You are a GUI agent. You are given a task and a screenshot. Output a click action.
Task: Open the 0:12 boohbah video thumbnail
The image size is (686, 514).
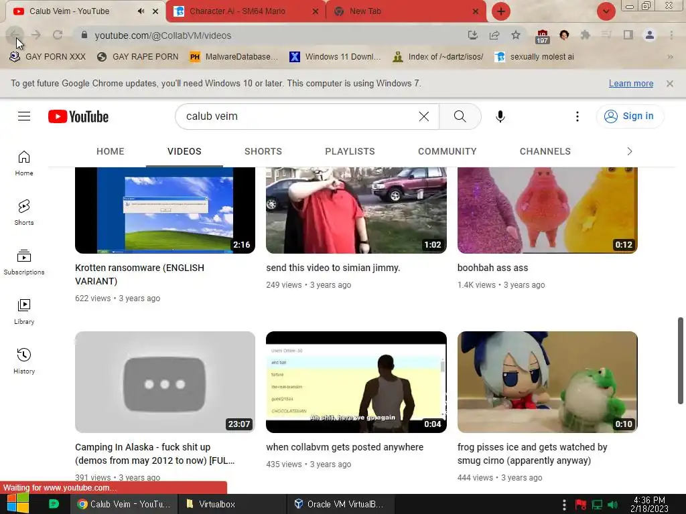coord(547,210)
